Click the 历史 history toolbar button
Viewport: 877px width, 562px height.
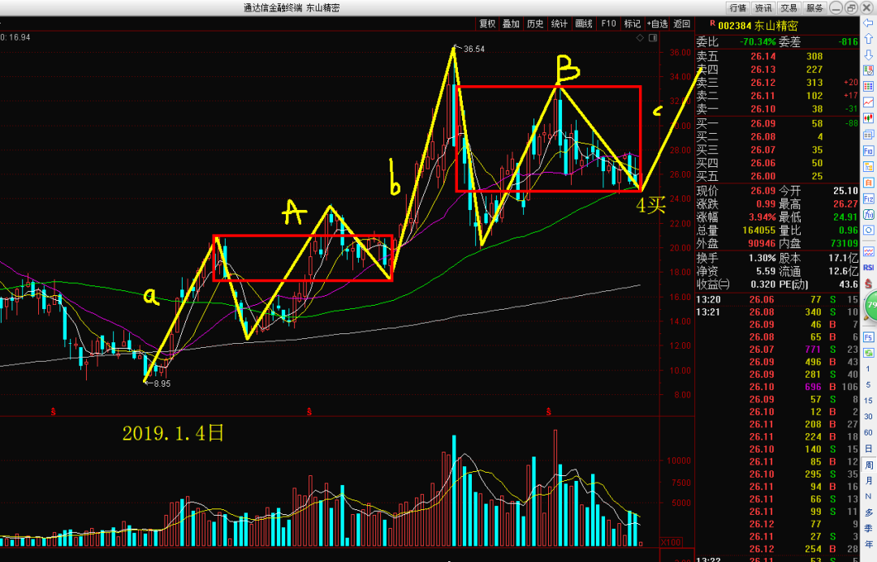(535, 24)
